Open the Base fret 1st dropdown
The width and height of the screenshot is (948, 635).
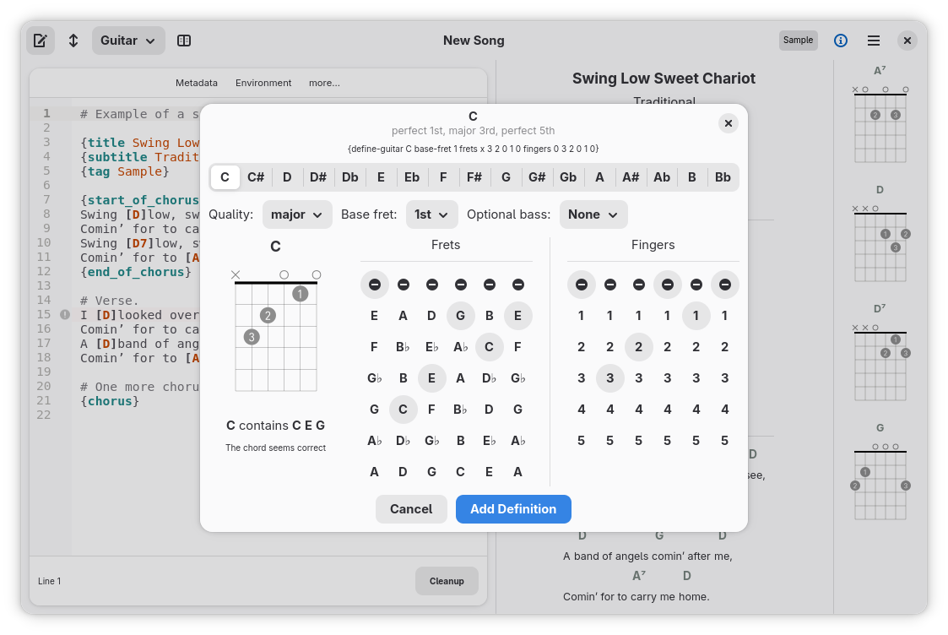click(431, 214)
